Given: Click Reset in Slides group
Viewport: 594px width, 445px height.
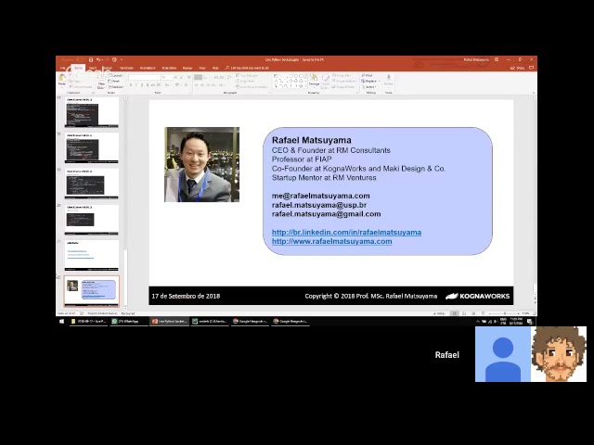Looking at the screenshot, I should point(114,81).
